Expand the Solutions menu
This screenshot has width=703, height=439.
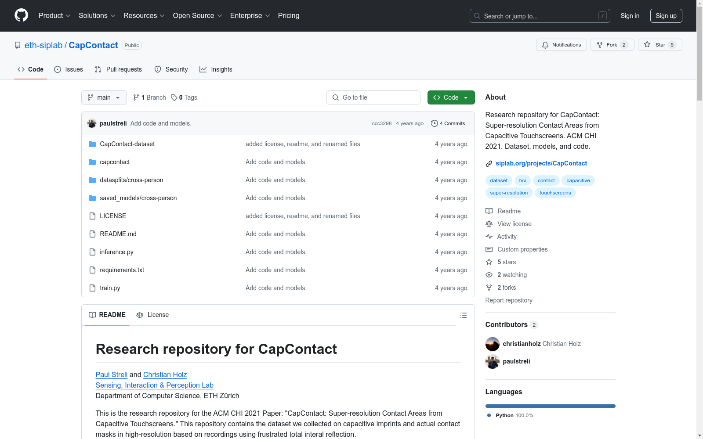coord(97,16)
